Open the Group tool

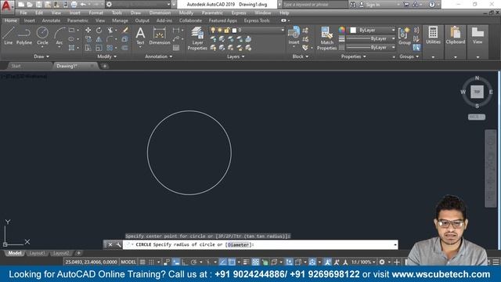tap(404, 36)
